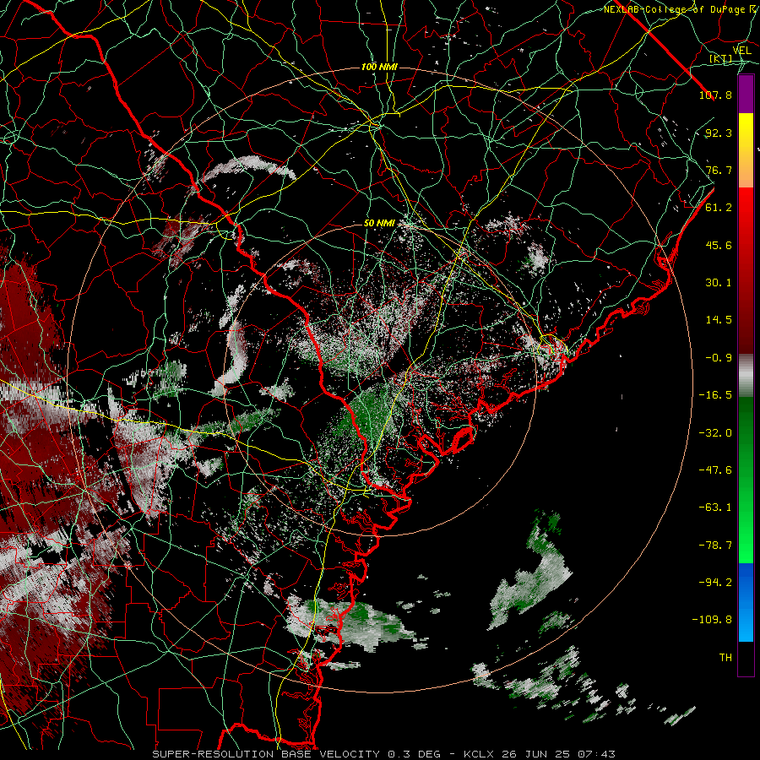The height and width of the screenshot is (760, 760).
Task: Click the VEL legend title
Action: pyautogui.click(x=742, y=51)
